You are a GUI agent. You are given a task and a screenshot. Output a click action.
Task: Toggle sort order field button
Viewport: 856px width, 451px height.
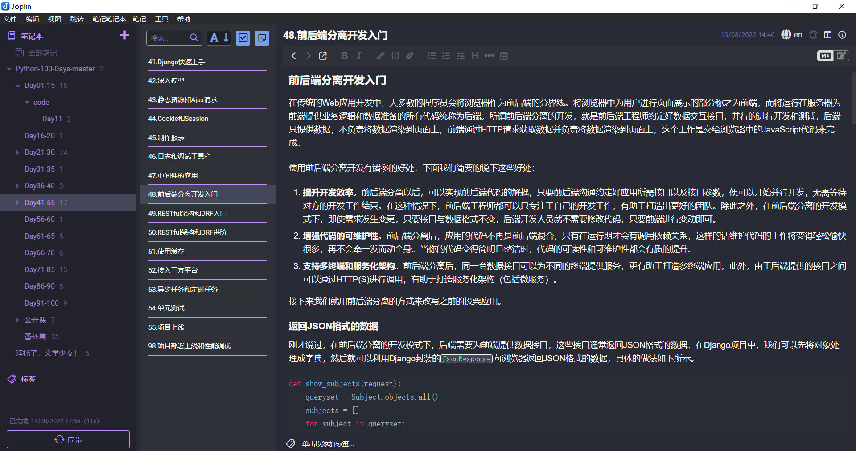point(214,38)
